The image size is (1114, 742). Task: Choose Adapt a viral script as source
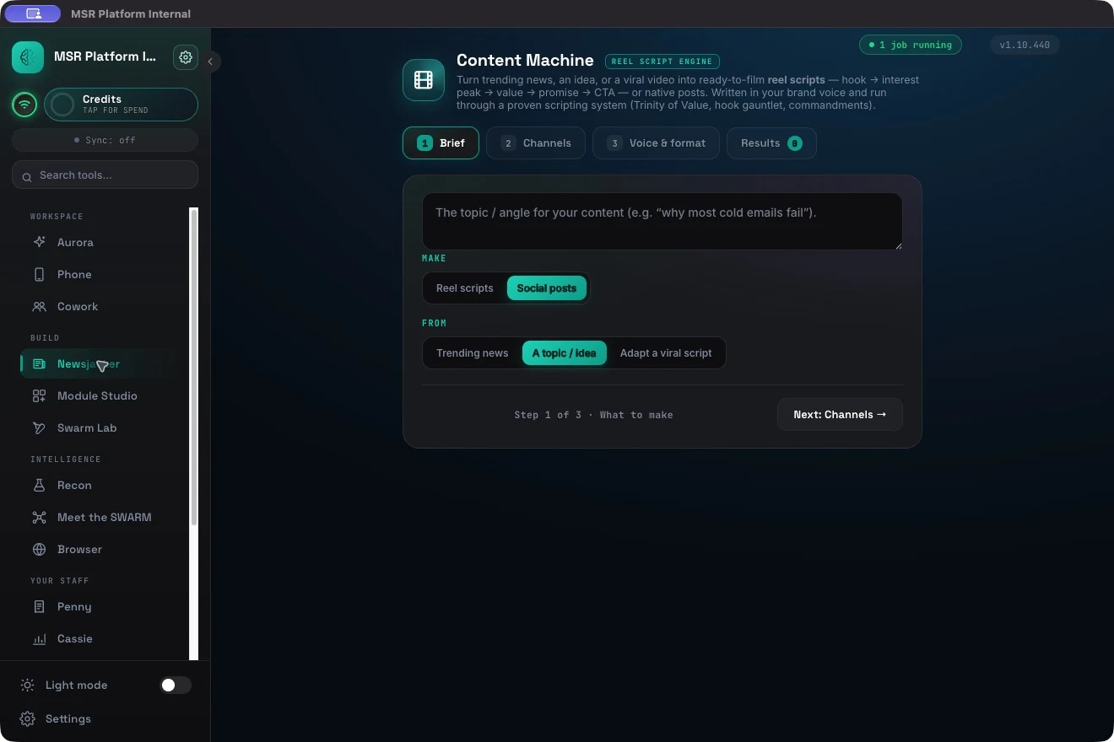(666, 352)
